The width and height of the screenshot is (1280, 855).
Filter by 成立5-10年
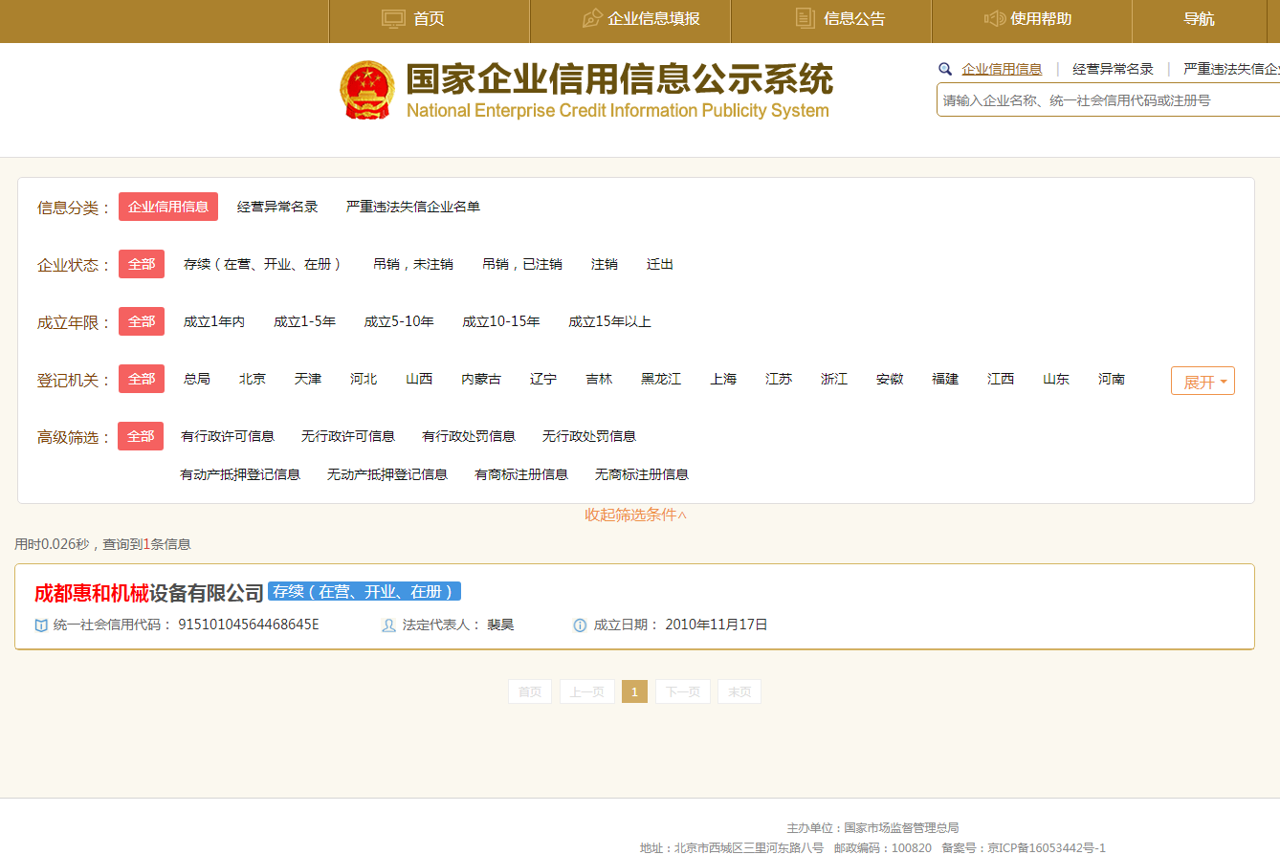tap(399, 321)
